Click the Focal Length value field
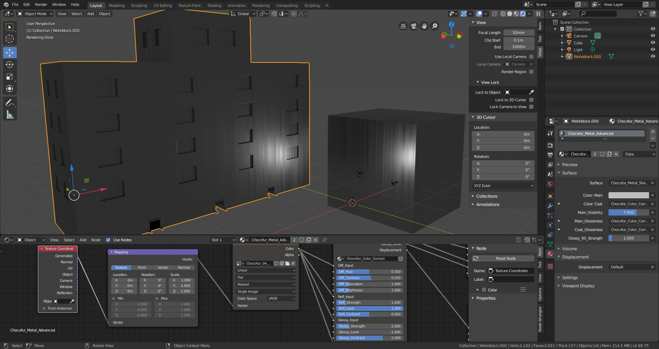The width and height of the screenshot is (659, 349). tap(518, 33)
